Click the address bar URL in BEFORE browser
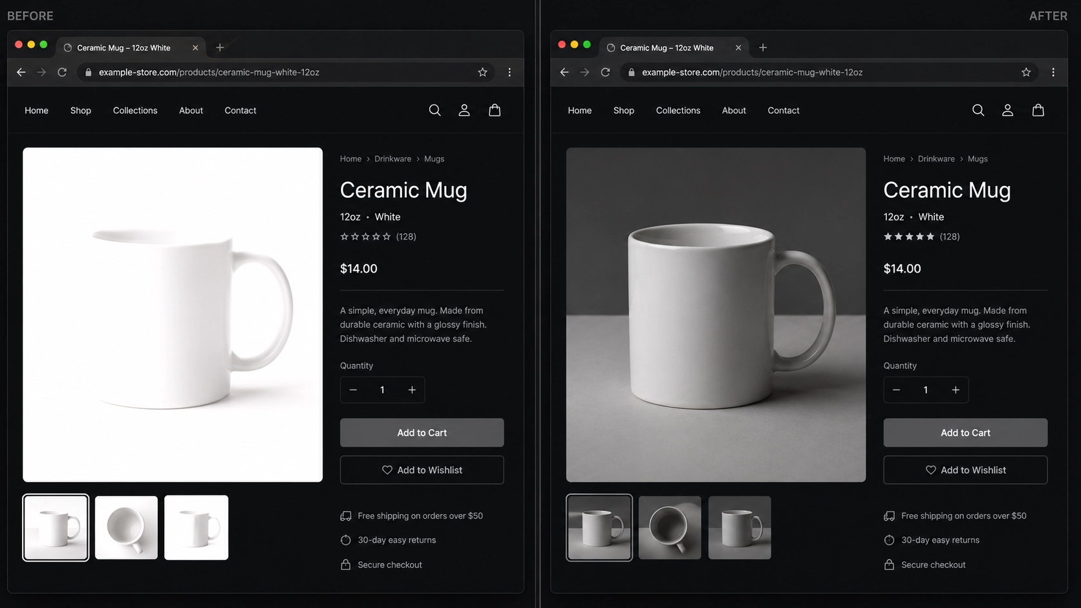 click(209, 72)
